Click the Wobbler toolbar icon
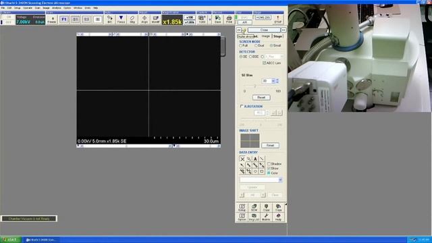Image resolution: width=432 pixels, height=243 pixels. (155, 20)
